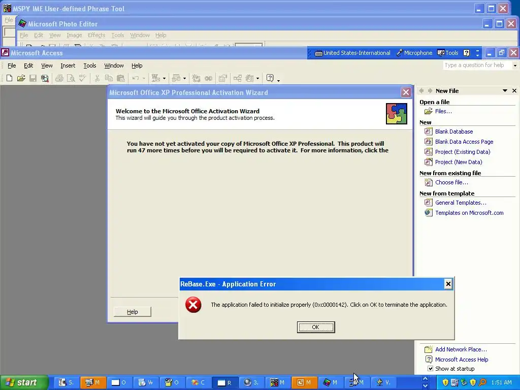This screenshot has height=390, width=520.
Task: Click the Undo arrow icon
Action: pyautogui.click(x=135, y=78)
